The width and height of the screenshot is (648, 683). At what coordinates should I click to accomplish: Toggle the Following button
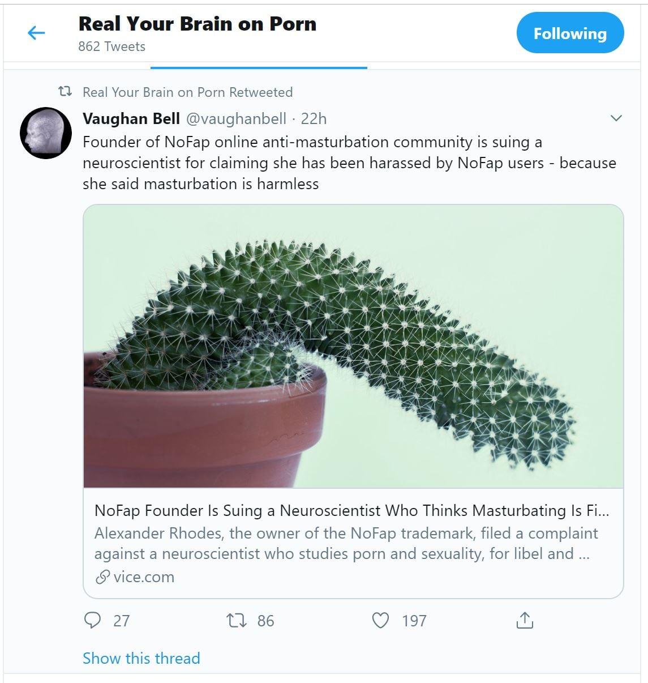coord(570,33)
